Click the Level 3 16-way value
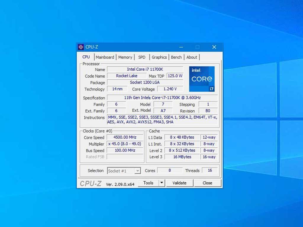303x227 pixels. click(x=209, y=157)
